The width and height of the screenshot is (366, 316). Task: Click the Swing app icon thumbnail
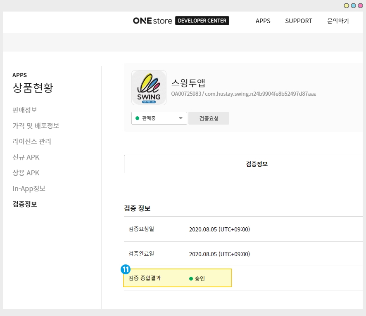tap(149, 88)
